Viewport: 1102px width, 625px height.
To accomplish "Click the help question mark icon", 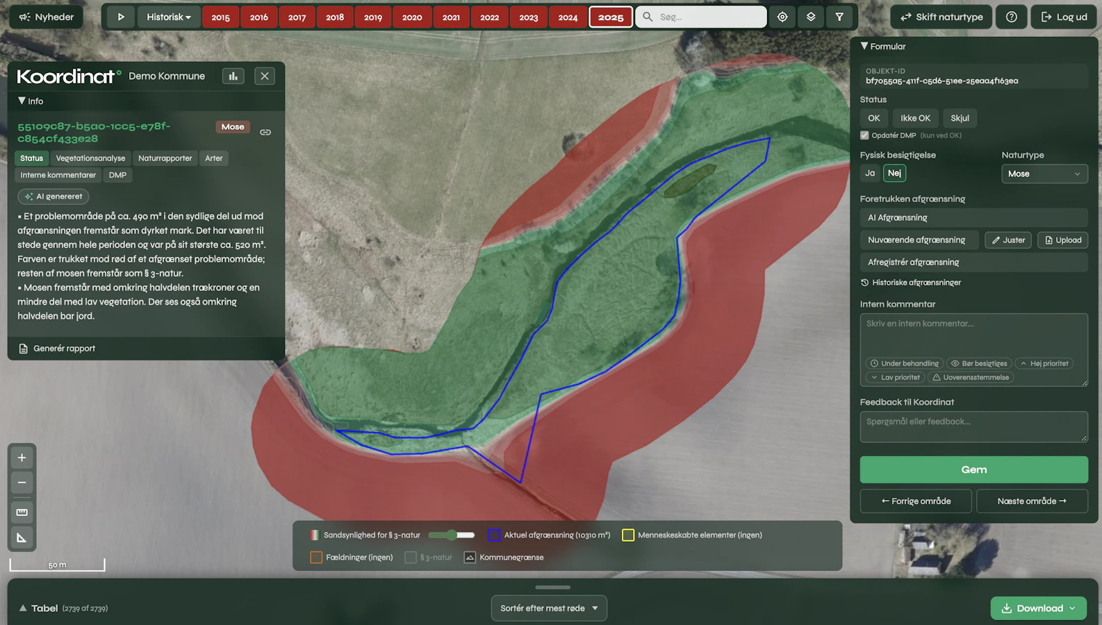I will coord(1012,17).
